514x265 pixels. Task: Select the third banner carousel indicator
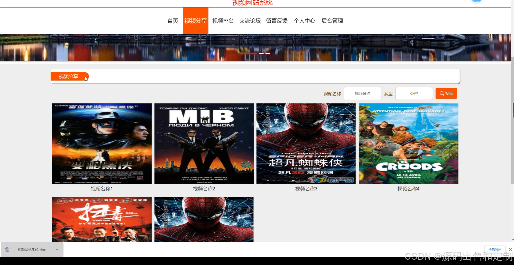coord(268,53)
